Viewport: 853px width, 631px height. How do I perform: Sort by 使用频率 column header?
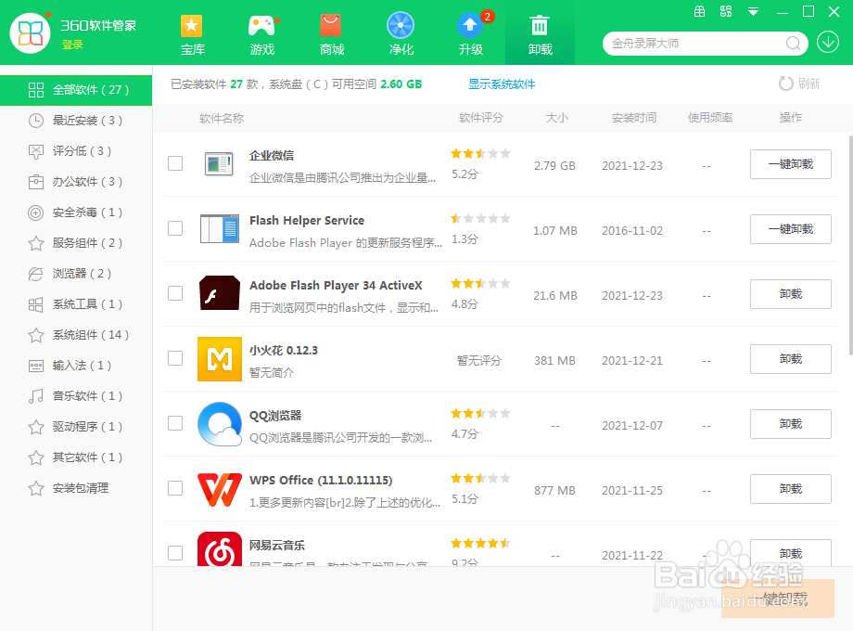tap(710, 117)
